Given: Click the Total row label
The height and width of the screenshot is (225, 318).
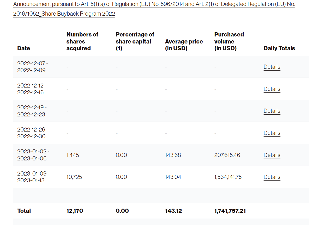Looking at the screenshot, I should tap(24, 211).
